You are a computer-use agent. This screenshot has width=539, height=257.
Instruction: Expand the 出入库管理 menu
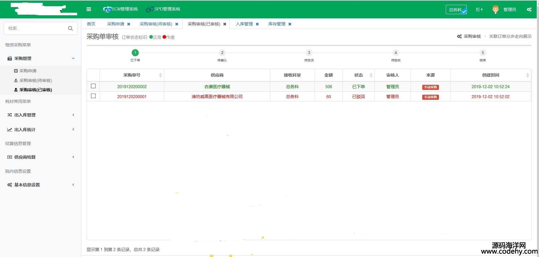41,115
